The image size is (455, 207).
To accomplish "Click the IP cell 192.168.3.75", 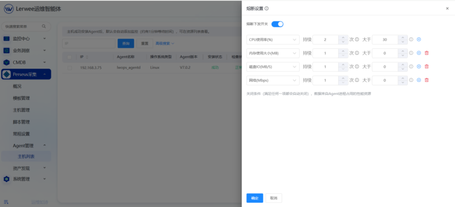I will (x=91, y=68).
